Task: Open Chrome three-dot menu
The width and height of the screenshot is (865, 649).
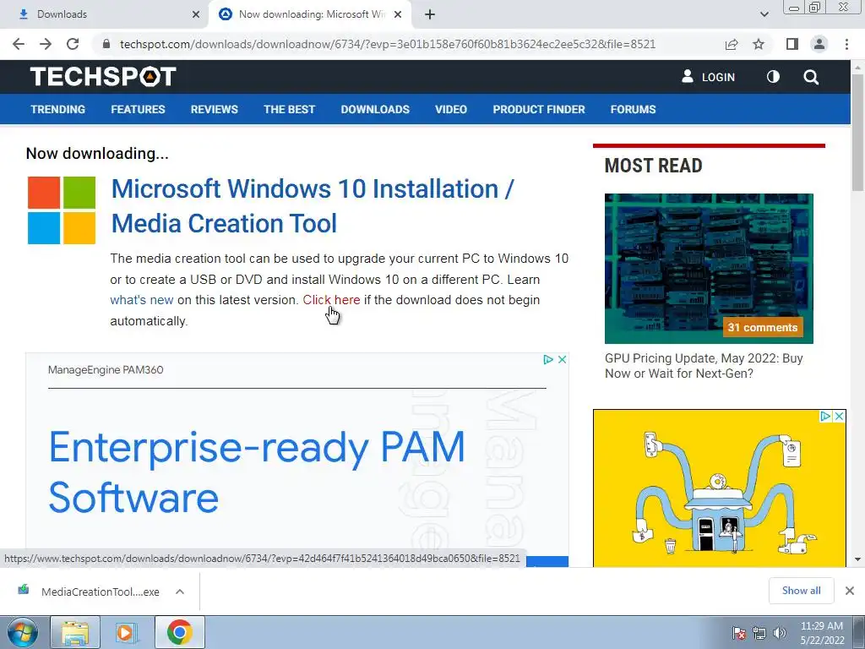Action: (846, 44)
